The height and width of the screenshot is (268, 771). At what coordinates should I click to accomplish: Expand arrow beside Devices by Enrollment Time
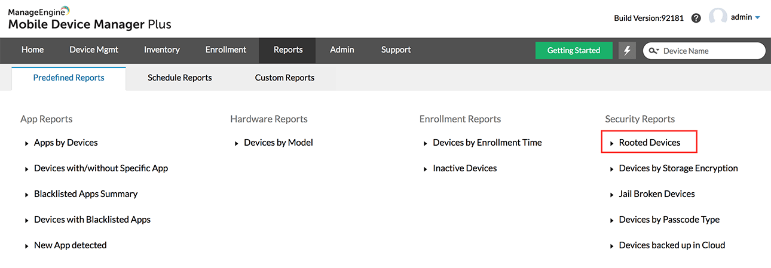tap(426, 144)
